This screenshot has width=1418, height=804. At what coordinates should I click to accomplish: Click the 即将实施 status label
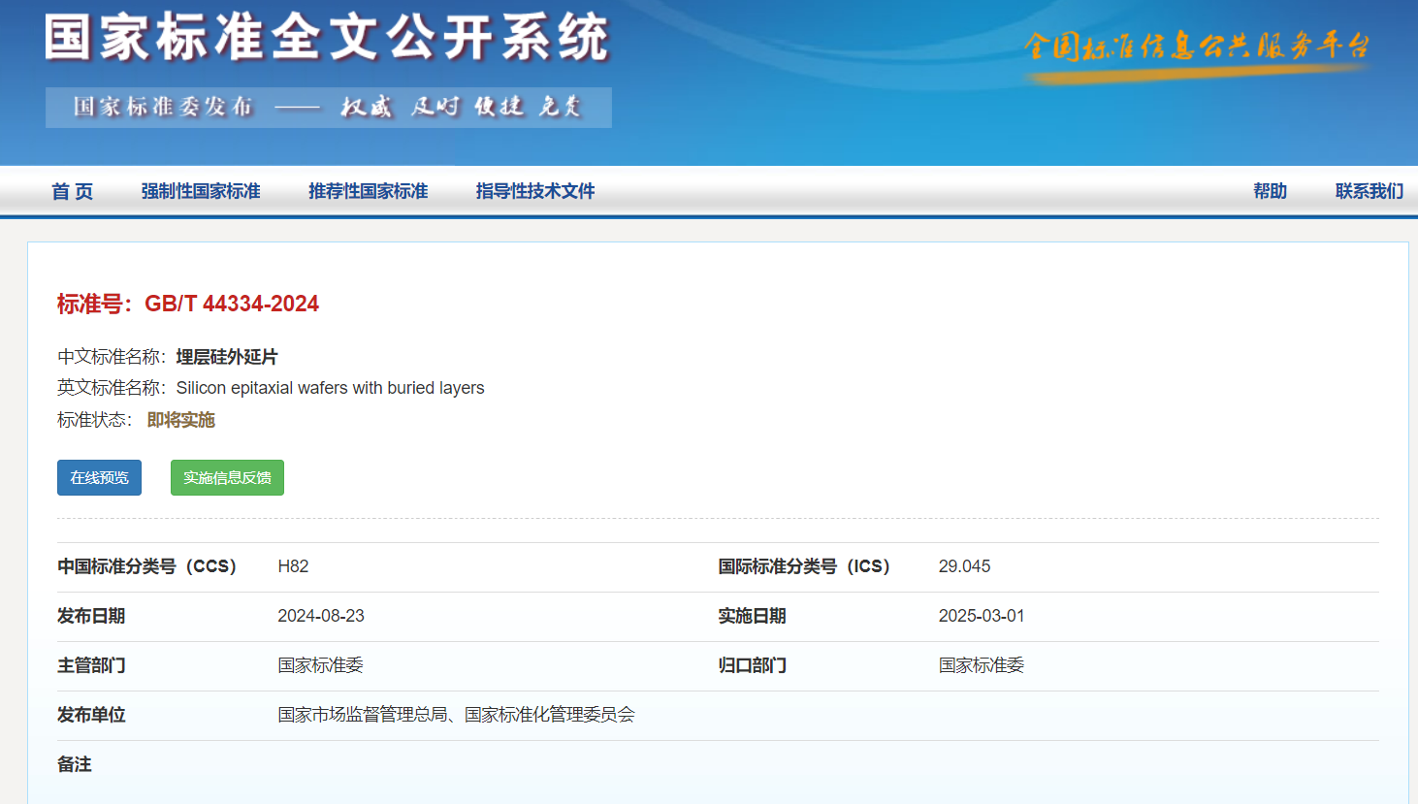pos(181,421)
